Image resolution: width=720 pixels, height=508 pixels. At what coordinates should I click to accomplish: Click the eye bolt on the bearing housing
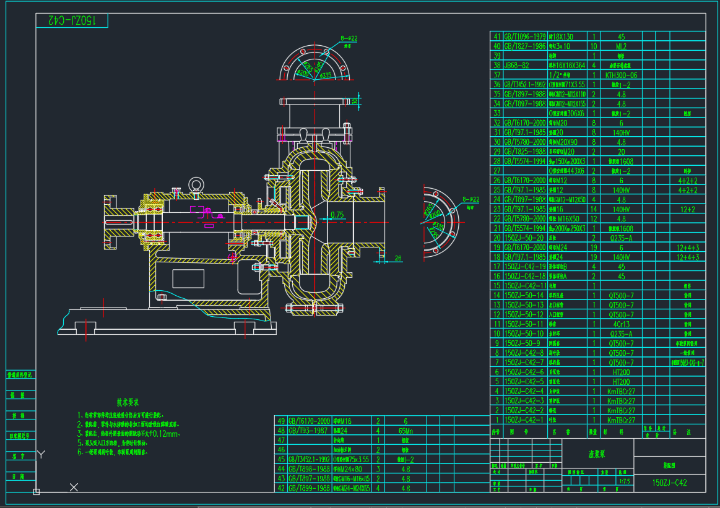click(x=196, y=183)
